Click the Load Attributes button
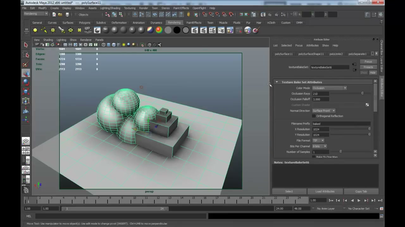The height and width of the screenshot is (227, 405). coord(325,191)
